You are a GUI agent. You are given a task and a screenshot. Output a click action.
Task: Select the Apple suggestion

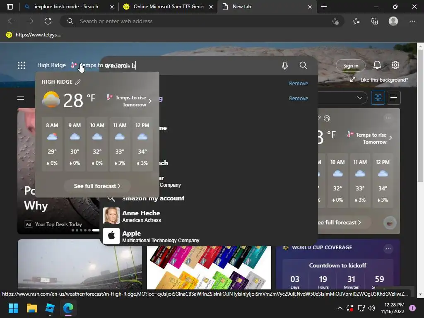pyautogui.click(x=210, y=236)
